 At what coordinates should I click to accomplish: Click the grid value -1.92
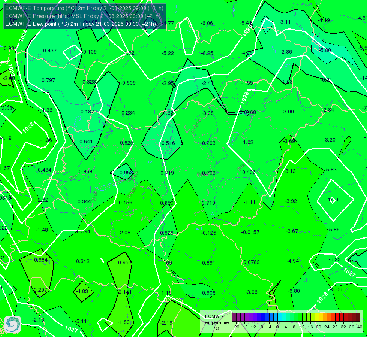[x=128, y=53]
